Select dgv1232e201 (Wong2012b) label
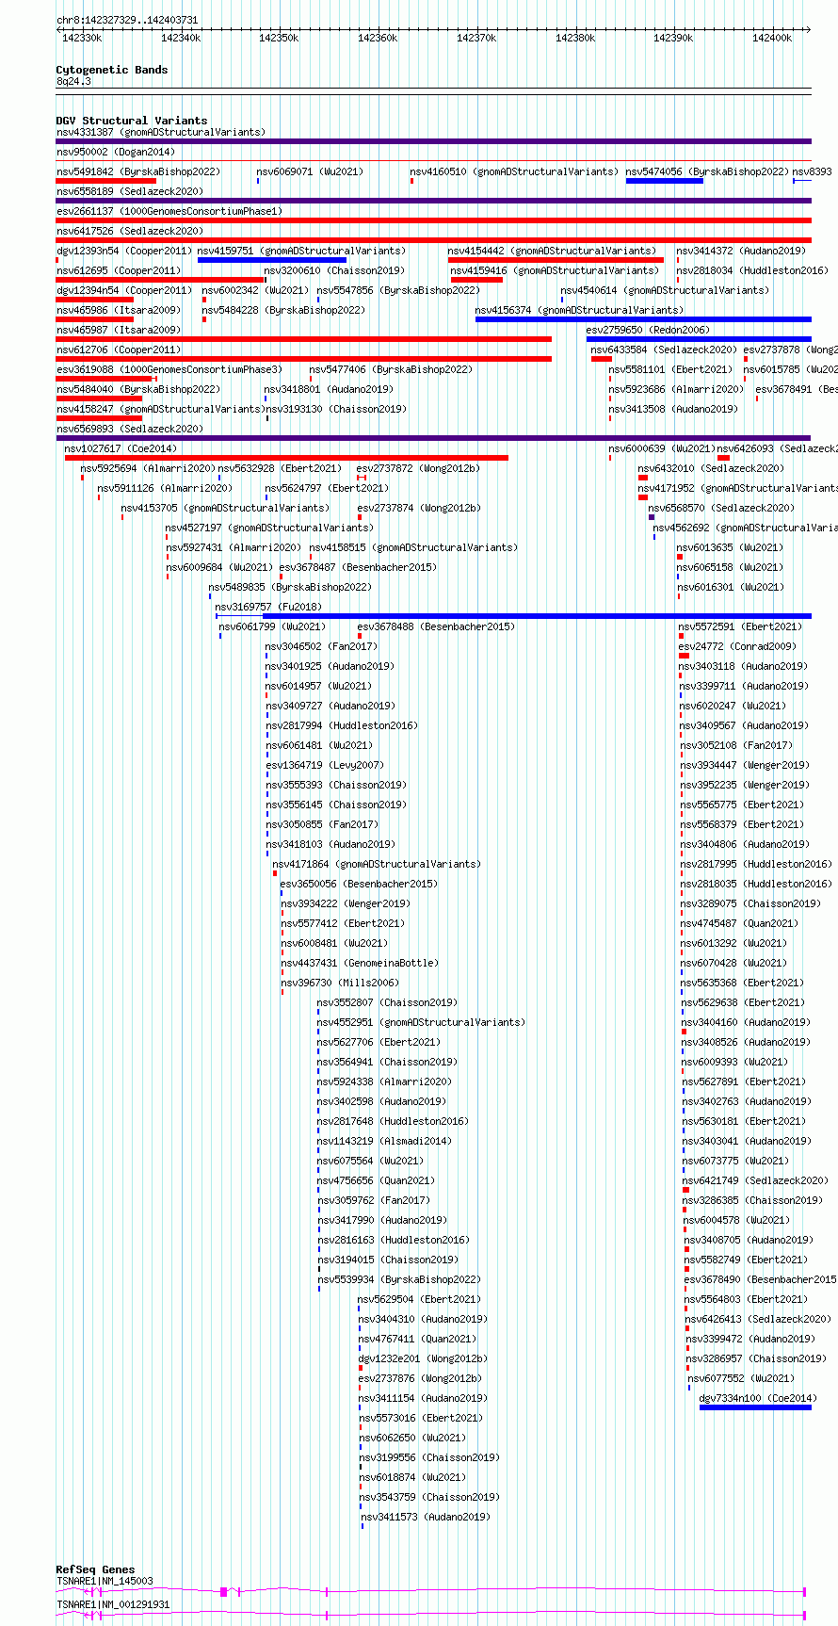This screenshot has height=1626, width=838. point(423,1358)
